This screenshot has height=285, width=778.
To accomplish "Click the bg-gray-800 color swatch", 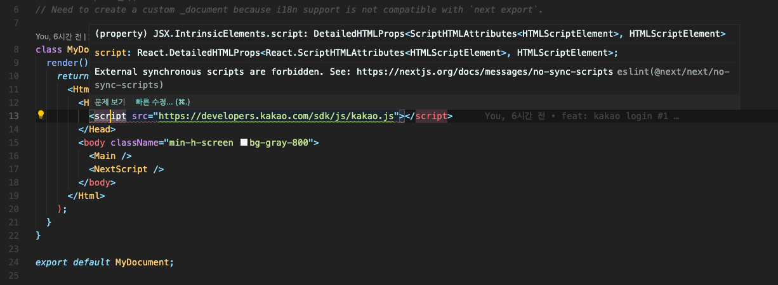I will click(244, 143).
